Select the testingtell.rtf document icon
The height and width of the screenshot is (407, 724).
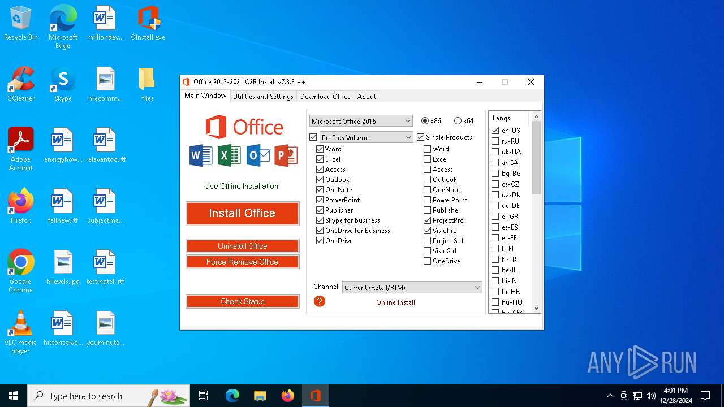tap(105, 268)
